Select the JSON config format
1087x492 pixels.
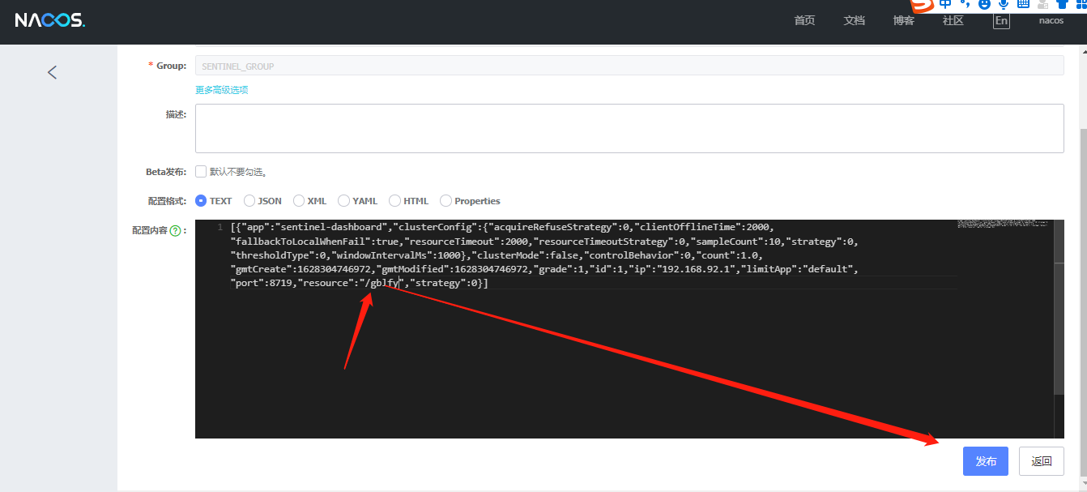(x=249, y=201)
